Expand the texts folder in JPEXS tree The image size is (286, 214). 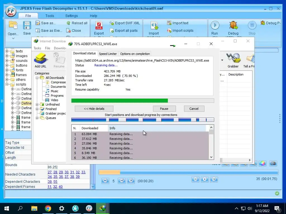(7, 51)
